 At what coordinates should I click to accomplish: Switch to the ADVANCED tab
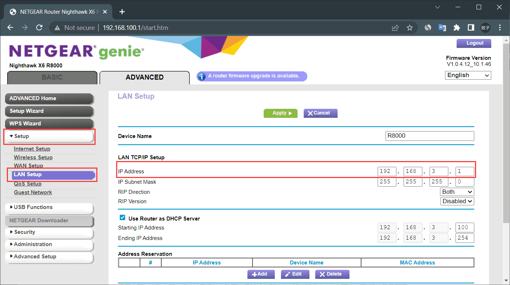tap(145, 77)
